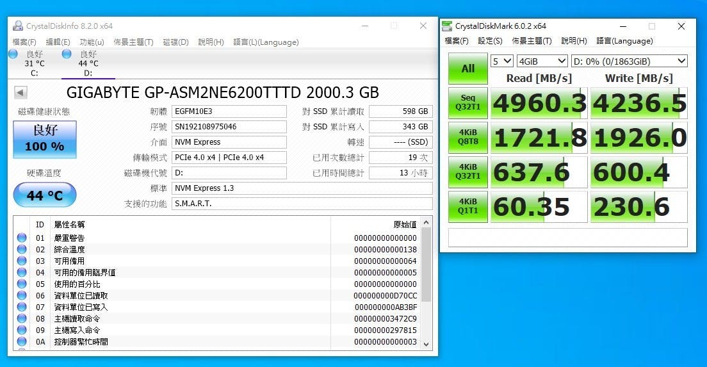Click the status orb in row 01 嚴重警告
This screenshot has width=707, height=367.
pos(22,238)
